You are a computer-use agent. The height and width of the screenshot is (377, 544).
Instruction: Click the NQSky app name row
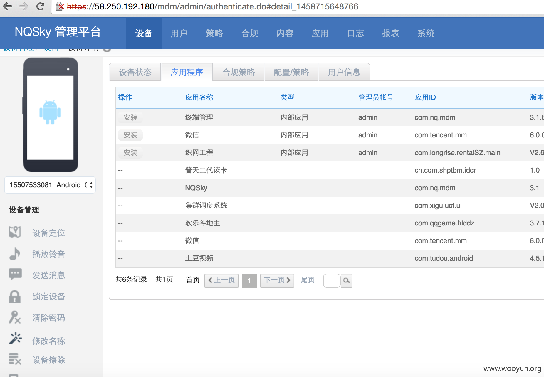pyautogui.click(x=196, y=188)
